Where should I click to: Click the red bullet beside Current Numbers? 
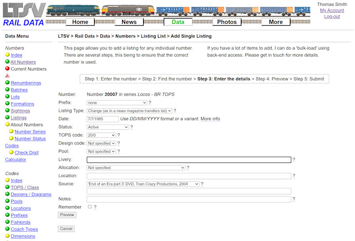click(8, 69)
